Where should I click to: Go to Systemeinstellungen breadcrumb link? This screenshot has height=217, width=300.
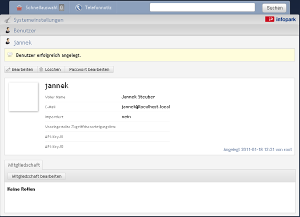click(38, 20)
